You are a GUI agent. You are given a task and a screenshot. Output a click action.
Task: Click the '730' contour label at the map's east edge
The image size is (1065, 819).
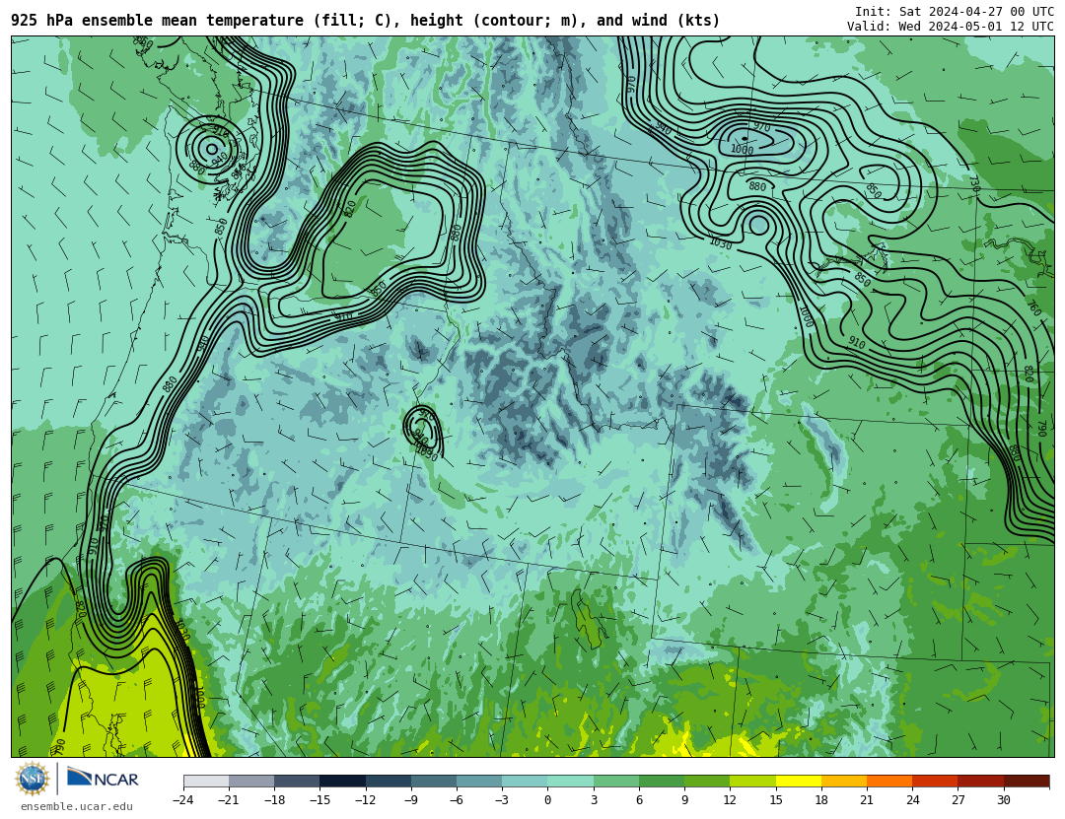[974, 184]
